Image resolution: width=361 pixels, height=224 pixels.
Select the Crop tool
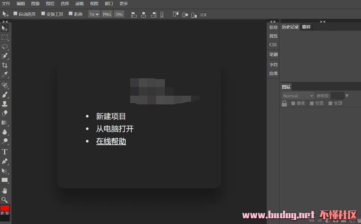click(x=5, y=65)
